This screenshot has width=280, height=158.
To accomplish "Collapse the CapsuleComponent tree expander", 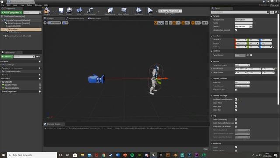I will click(x=3, y=21).
